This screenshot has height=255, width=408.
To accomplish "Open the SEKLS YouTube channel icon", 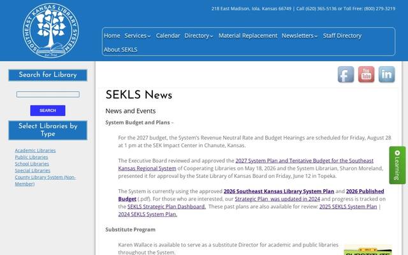I will click(366, 75).
